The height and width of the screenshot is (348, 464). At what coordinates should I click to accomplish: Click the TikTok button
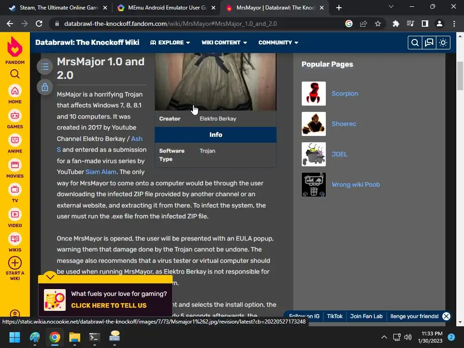335,316
